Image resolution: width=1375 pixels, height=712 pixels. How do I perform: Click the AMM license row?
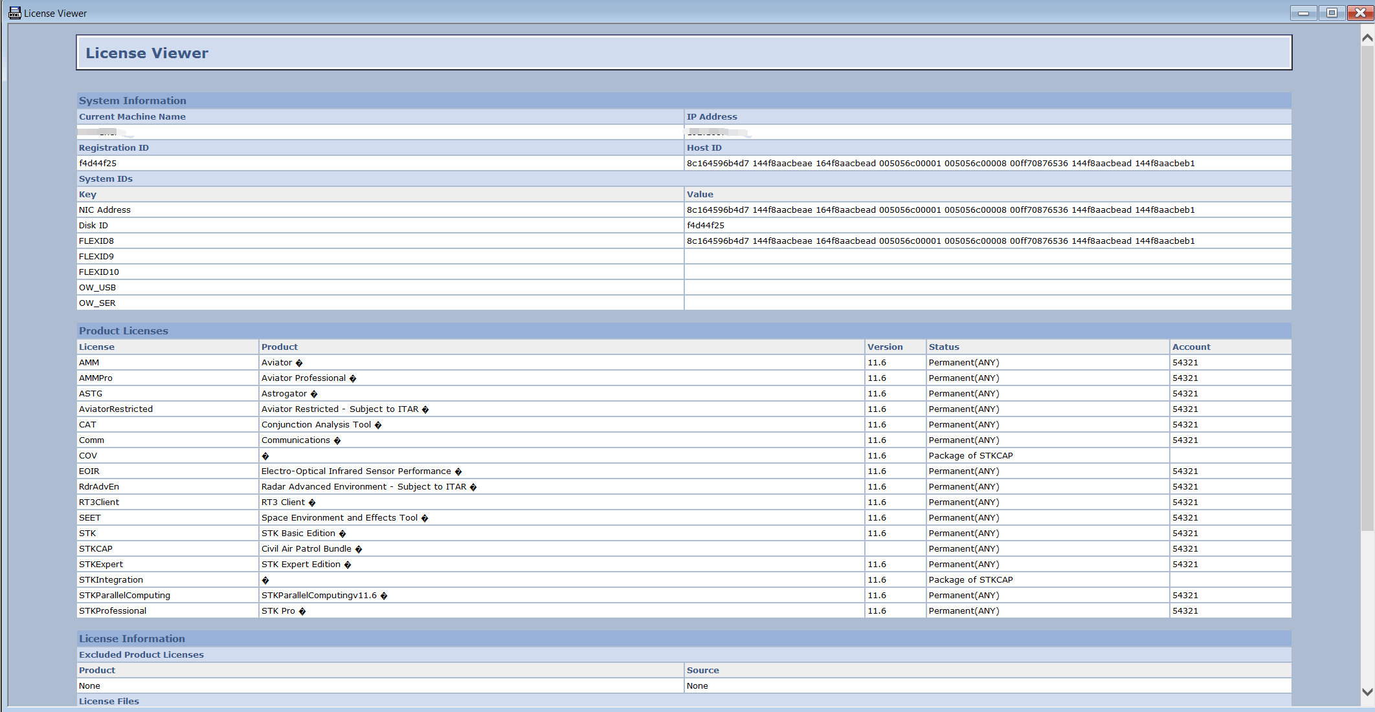[x=684, y=363]
